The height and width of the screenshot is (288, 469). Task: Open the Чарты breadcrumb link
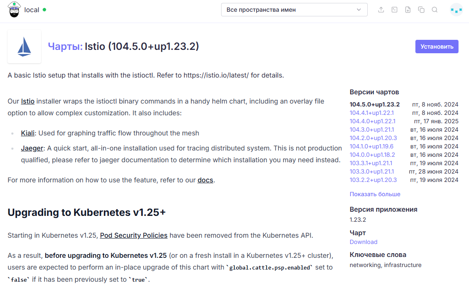(65, 47)
